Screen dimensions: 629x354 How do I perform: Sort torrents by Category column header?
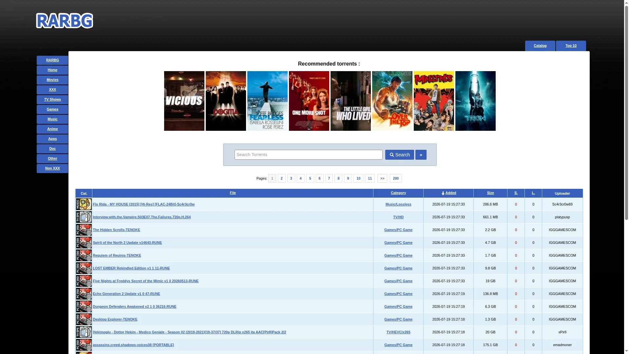tap(398, 193)
